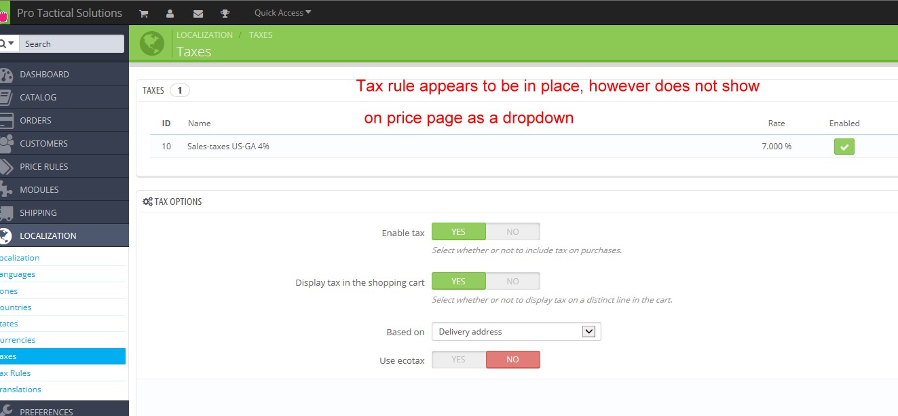Open the Based on Delivery address dropdown
Image resolution: width=898 pixels, height=416 pixels.
517,332
